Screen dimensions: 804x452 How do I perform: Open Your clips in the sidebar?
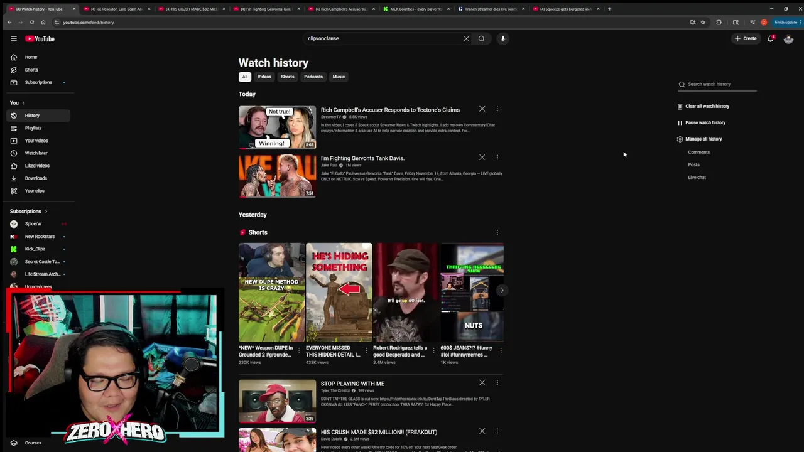37,191
